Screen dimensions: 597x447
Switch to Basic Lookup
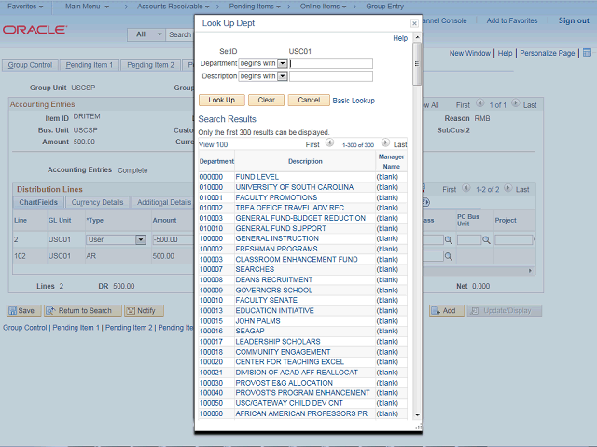[354, 101]
